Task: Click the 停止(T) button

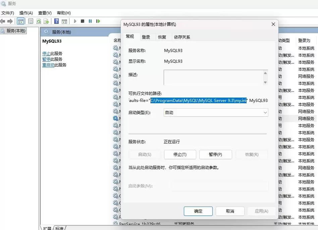Action: [180, 155]
